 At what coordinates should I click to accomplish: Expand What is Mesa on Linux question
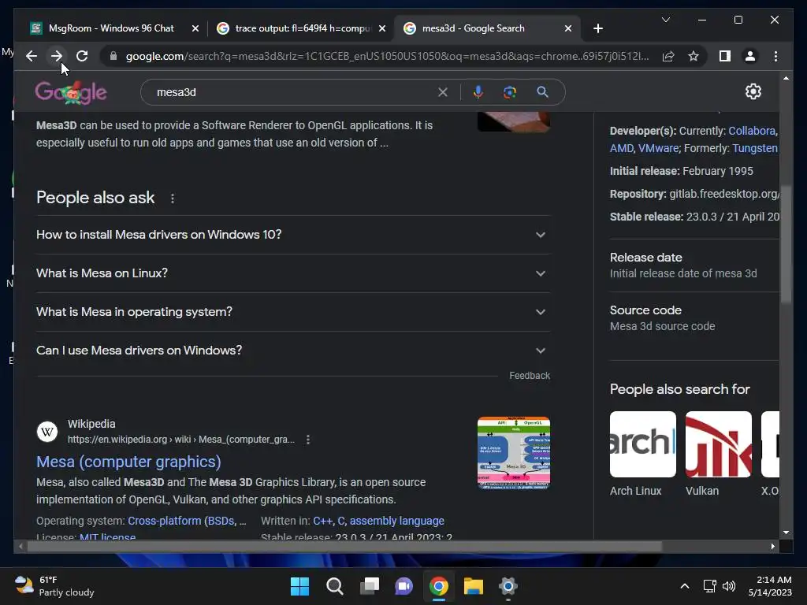293,273
